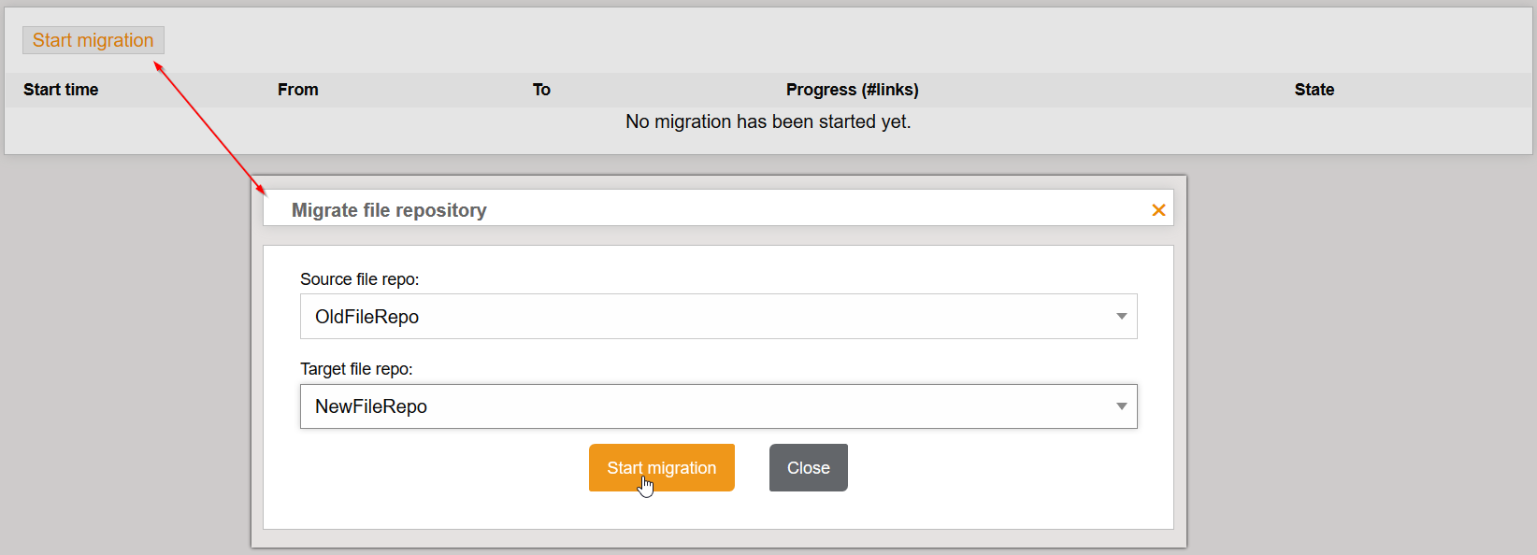The image size is (1537, 555).
Task: Click the Target file repo label
Action: tap(356, 368)
